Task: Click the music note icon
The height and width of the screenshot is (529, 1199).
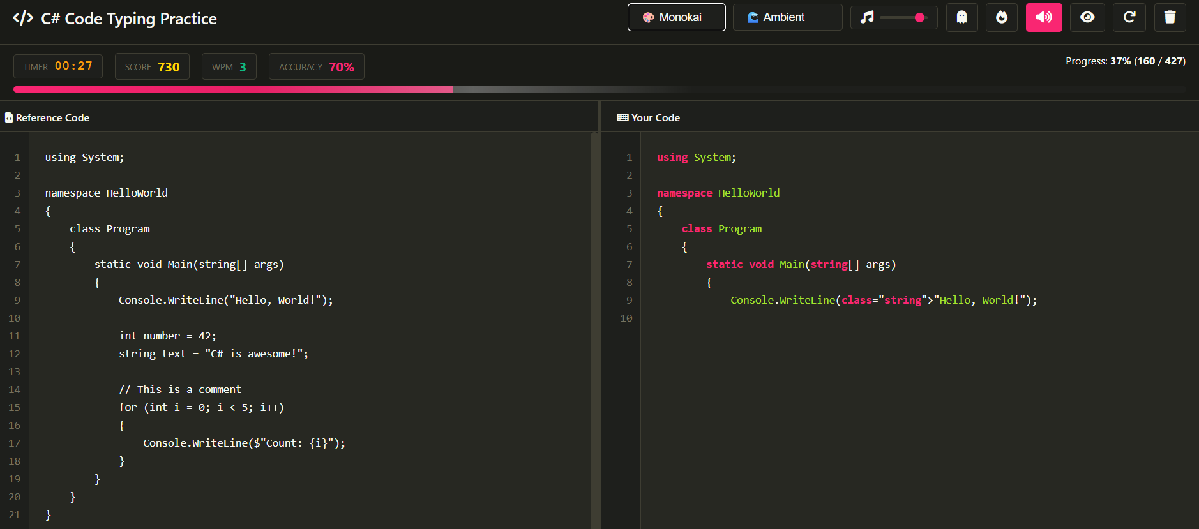Action: coord(866,17)
